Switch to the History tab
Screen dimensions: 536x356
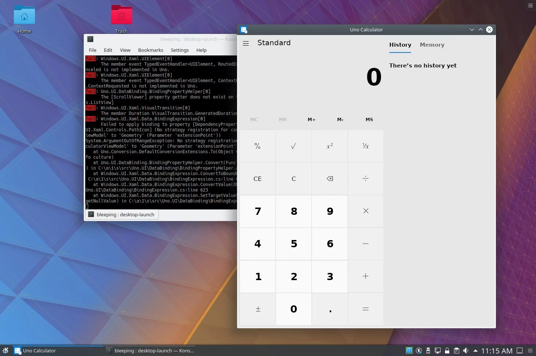[x=400, y=45]
